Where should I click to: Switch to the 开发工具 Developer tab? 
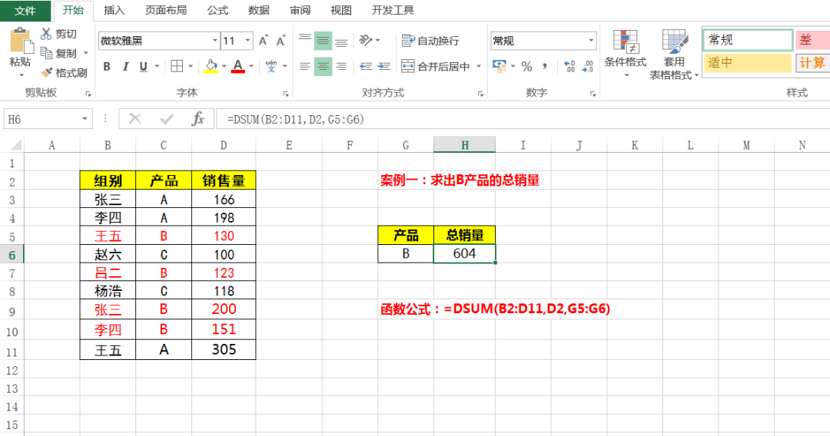pyautogui.click(x=393, y=11)
